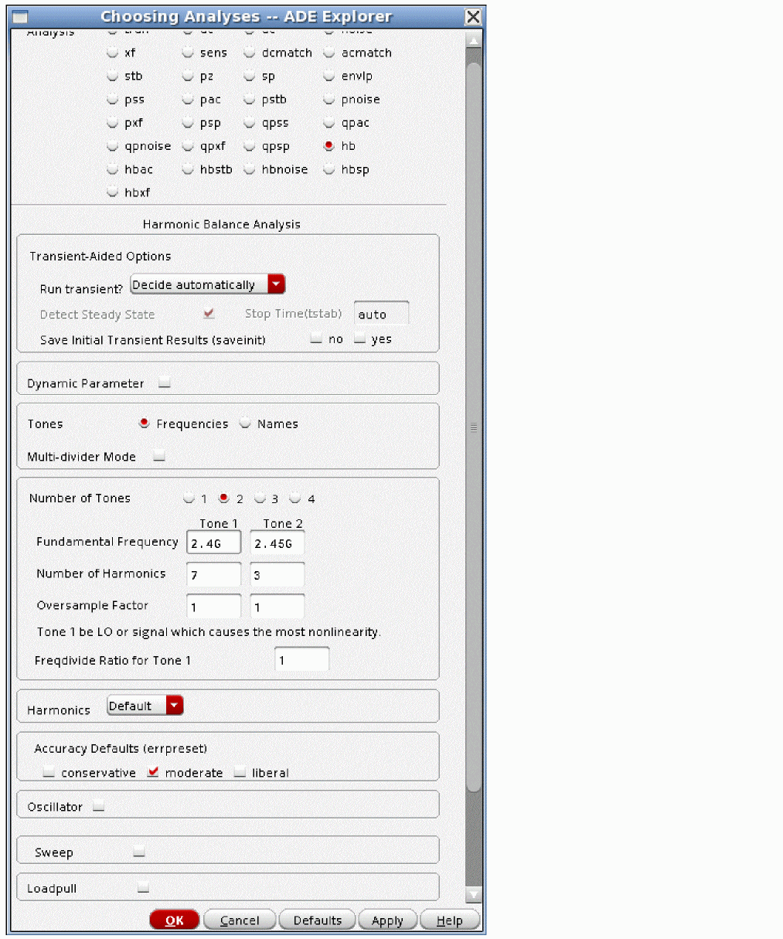Choose the hbnoise analysis option
Screen dimensions: 783x939
click(x=250, y=169)
